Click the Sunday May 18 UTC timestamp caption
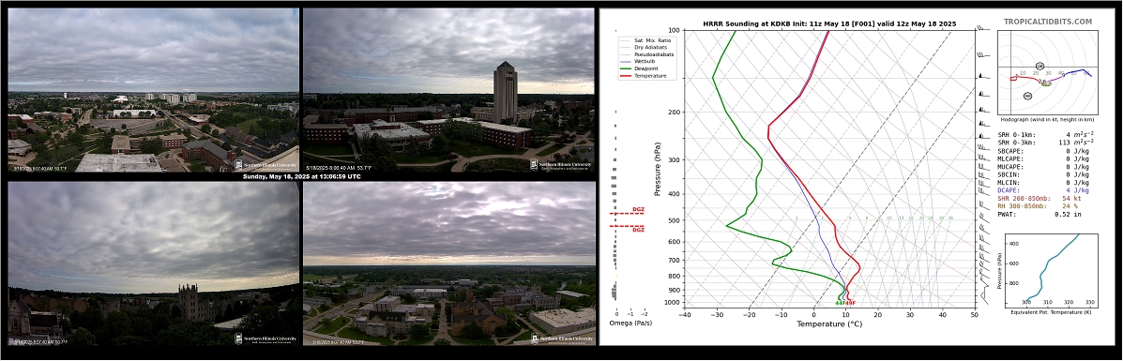 pyautogui.click(x=301, y=176)
